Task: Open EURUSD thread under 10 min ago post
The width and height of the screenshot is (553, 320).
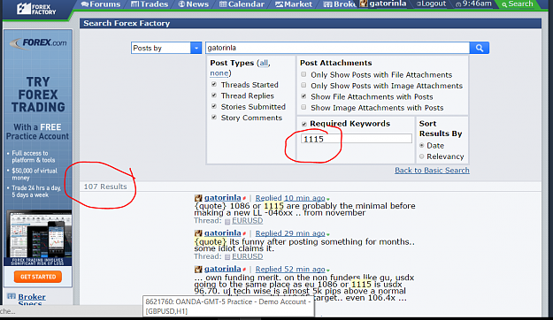Action: point(247,221)
